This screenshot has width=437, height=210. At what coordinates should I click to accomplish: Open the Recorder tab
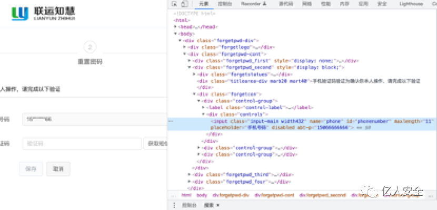click(254, 4)
